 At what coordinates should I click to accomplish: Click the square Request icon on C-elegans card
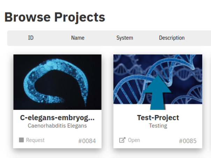(21, 140)
